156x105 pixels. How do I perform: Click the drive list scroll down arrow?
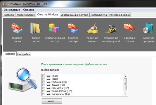pos(126,94)
